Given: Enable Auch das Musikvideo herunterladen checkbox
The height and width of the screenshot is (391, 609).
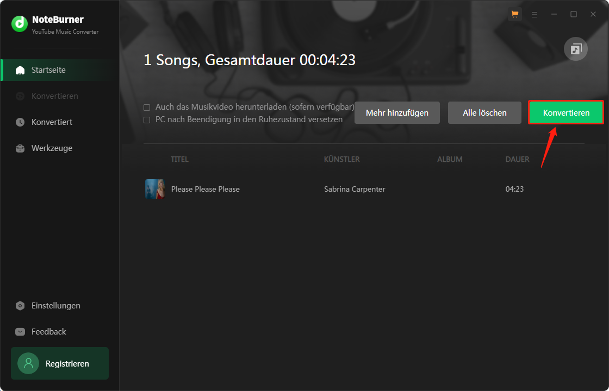Looking at the screenshot, I should click(x=147, y=108).
